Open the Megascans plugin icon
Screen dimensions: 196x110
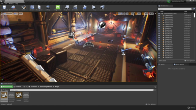[58, 8]
